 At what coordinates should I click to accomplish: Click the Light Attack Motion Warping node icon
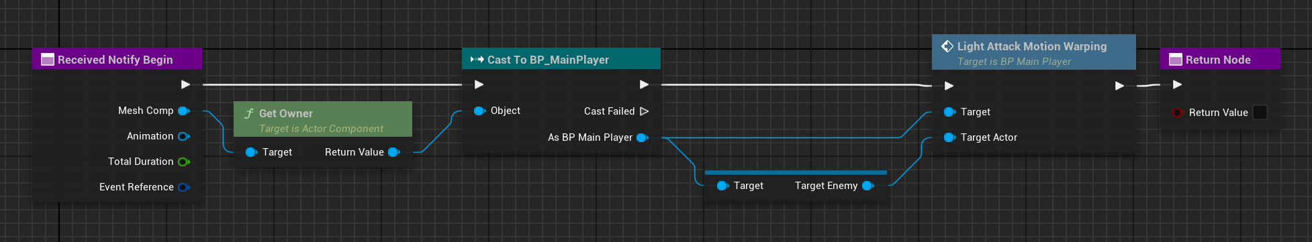click(x=947, y=46)
